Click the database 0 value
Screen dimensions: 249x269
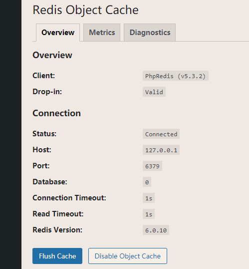[x=147, y=182]
